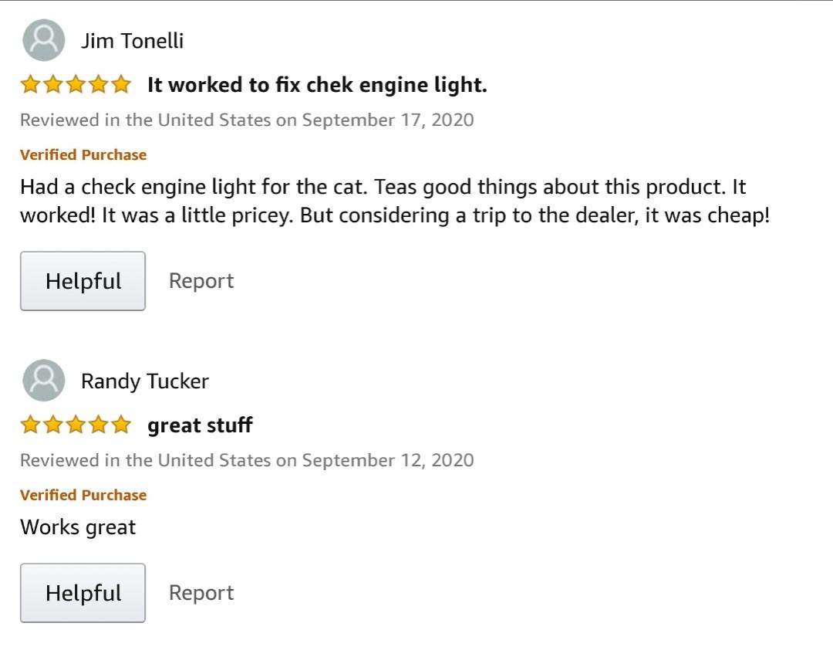Open reviewer name Randy Tucker
Screen dimensions: 833x657
pyautogui.click(x=144, y=381)
